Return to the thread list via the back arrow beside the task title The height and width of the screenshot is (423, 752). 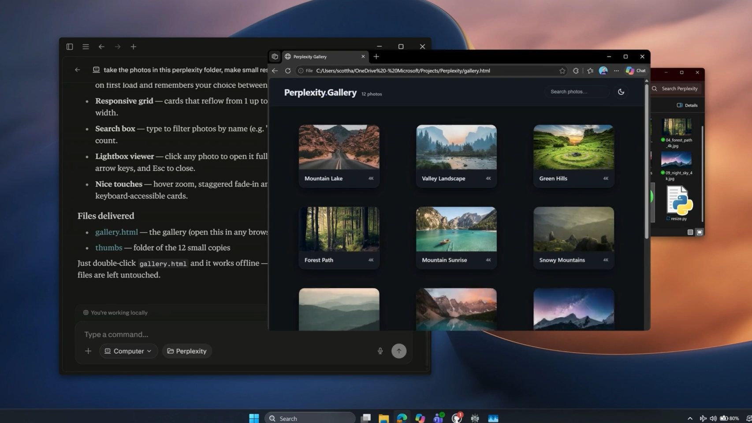coord(78,70)
